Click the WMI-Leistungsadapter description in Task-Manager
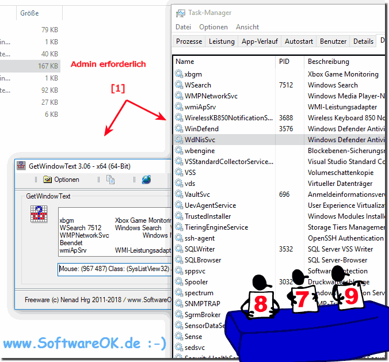Image resolution: width=389 pixels, height=362 pixels. [x=342, y=106]
